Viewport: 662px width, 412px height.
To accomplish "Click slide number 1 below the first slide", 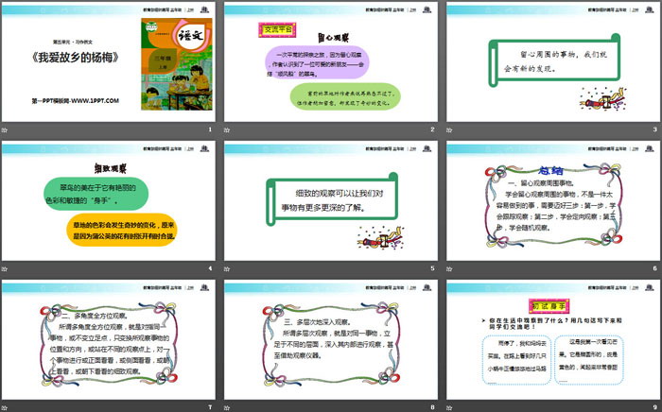I will pyautogui.click(x=210, y=129).
